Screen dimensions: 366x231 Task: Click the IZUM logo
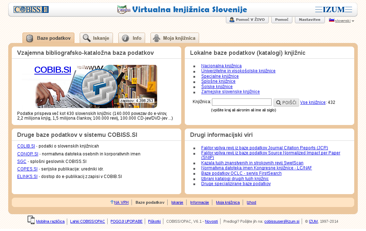click(x=333, y=10)
